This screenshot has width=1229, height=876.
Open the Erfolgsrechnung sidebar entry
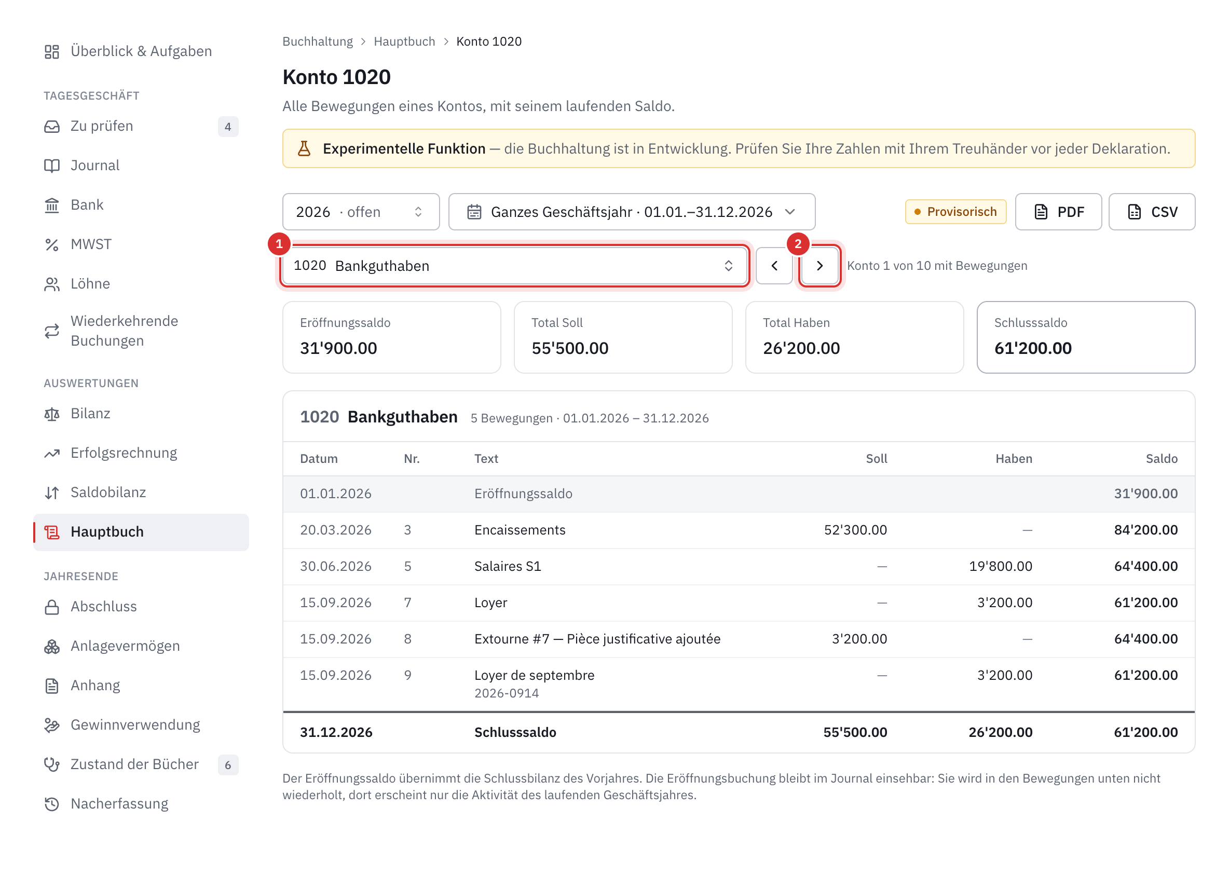[x=141, y=453]
